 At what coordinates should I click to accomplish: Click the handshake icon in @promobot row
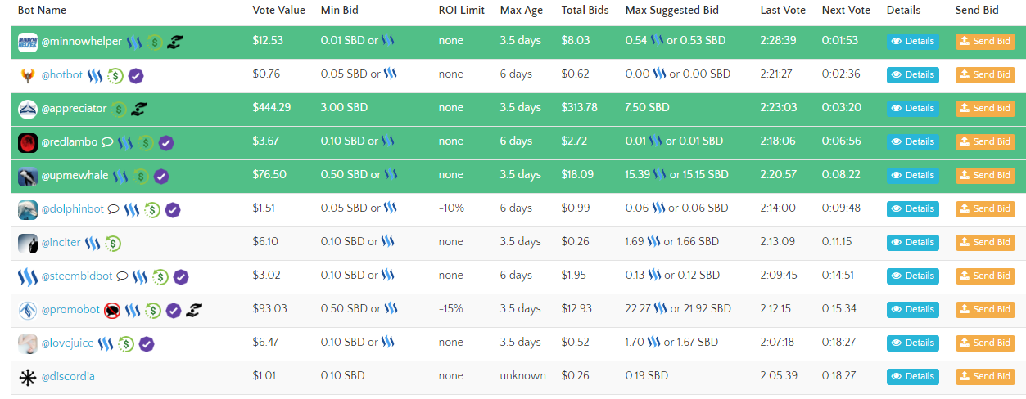coord(193,310)
